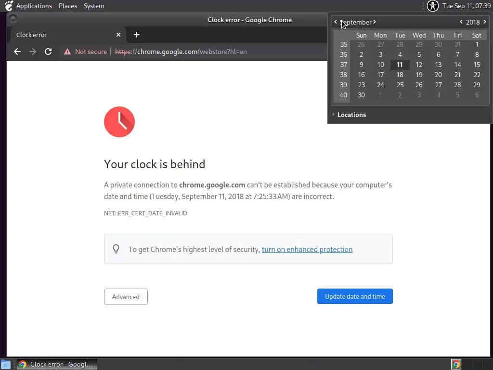Select September 27 in the calendar

[438, 85]
